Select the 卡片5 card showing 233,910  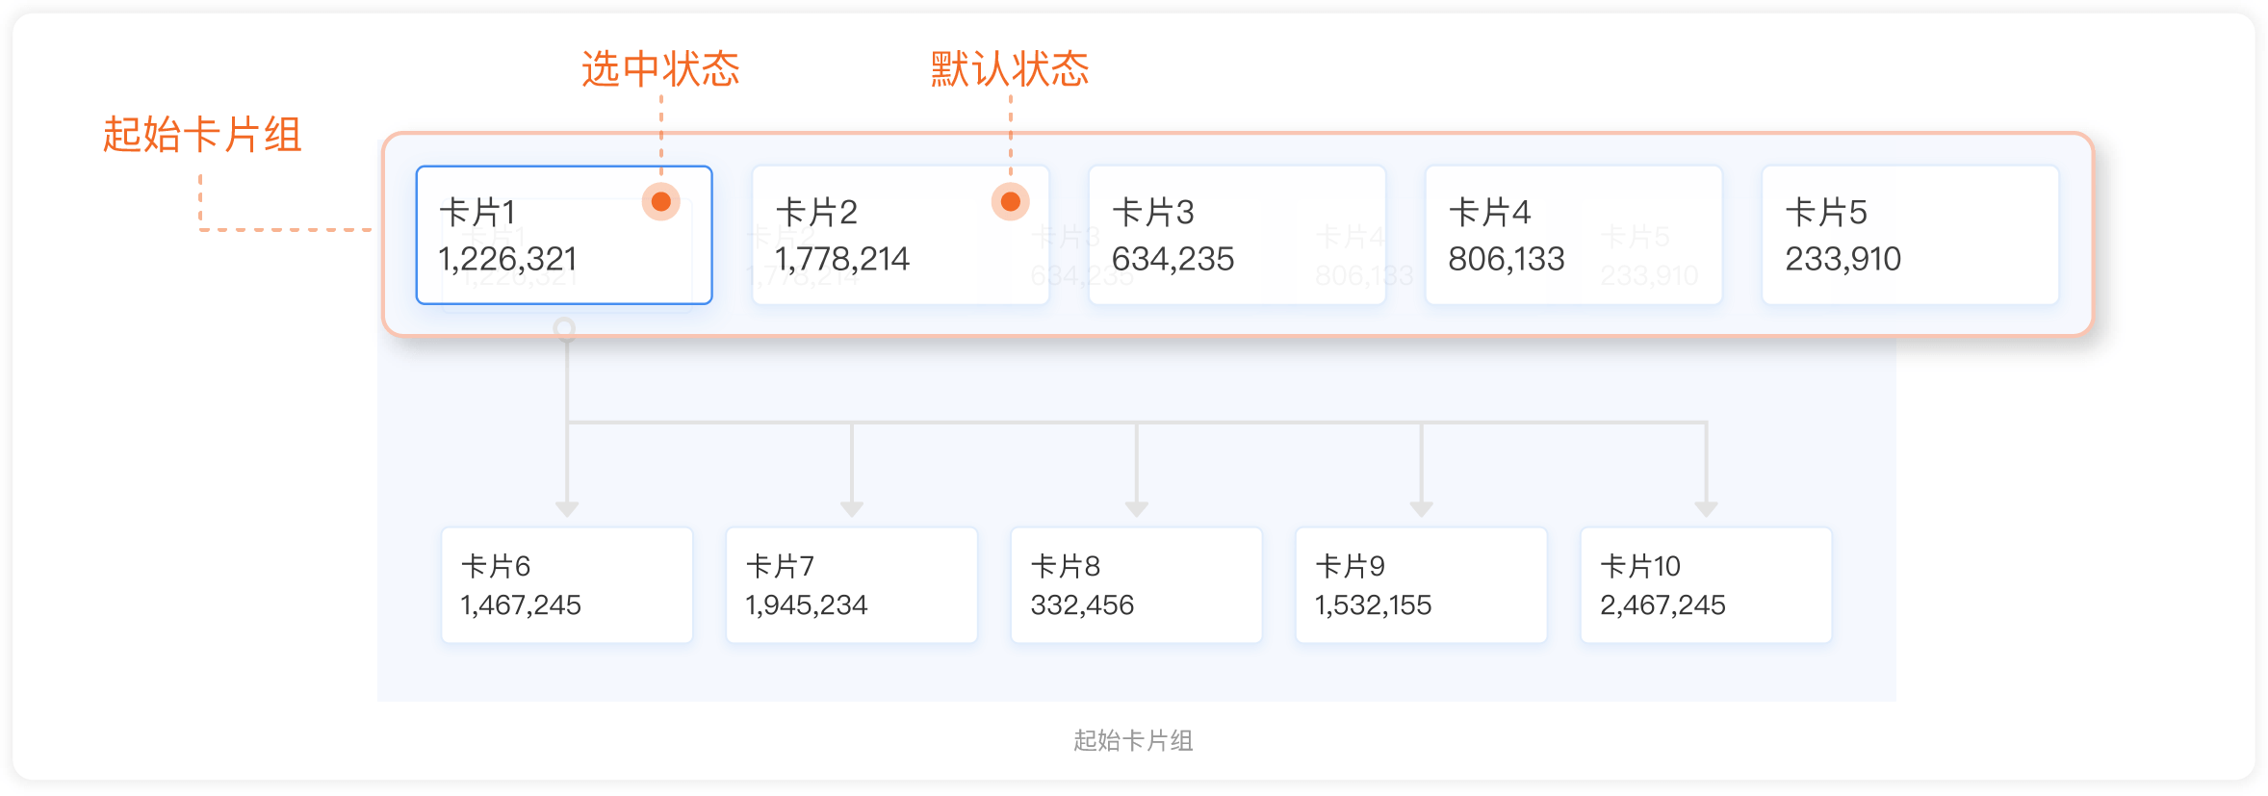click(1911, 235)
